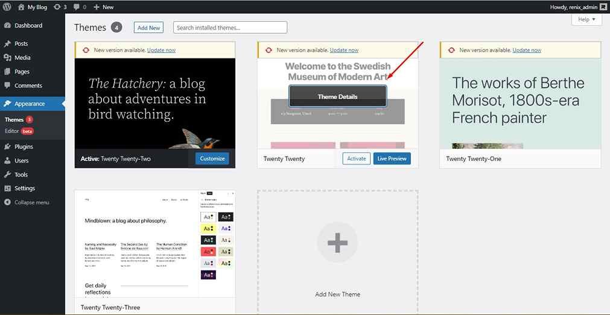Select the Berthe Morisot theme screenshot
Image resolution: width=610 pixels, height=315 pixels.
pos(520,104)
